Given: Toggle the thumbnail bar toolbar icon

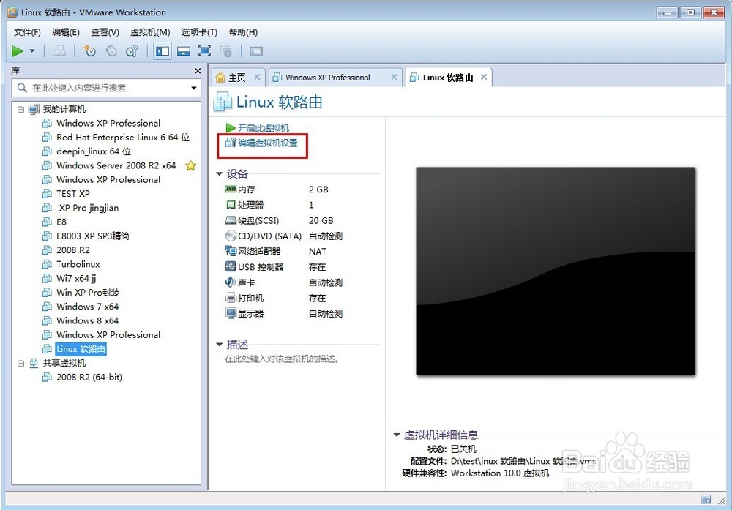Looking at the screenshot, I should (x=184, y=51).
